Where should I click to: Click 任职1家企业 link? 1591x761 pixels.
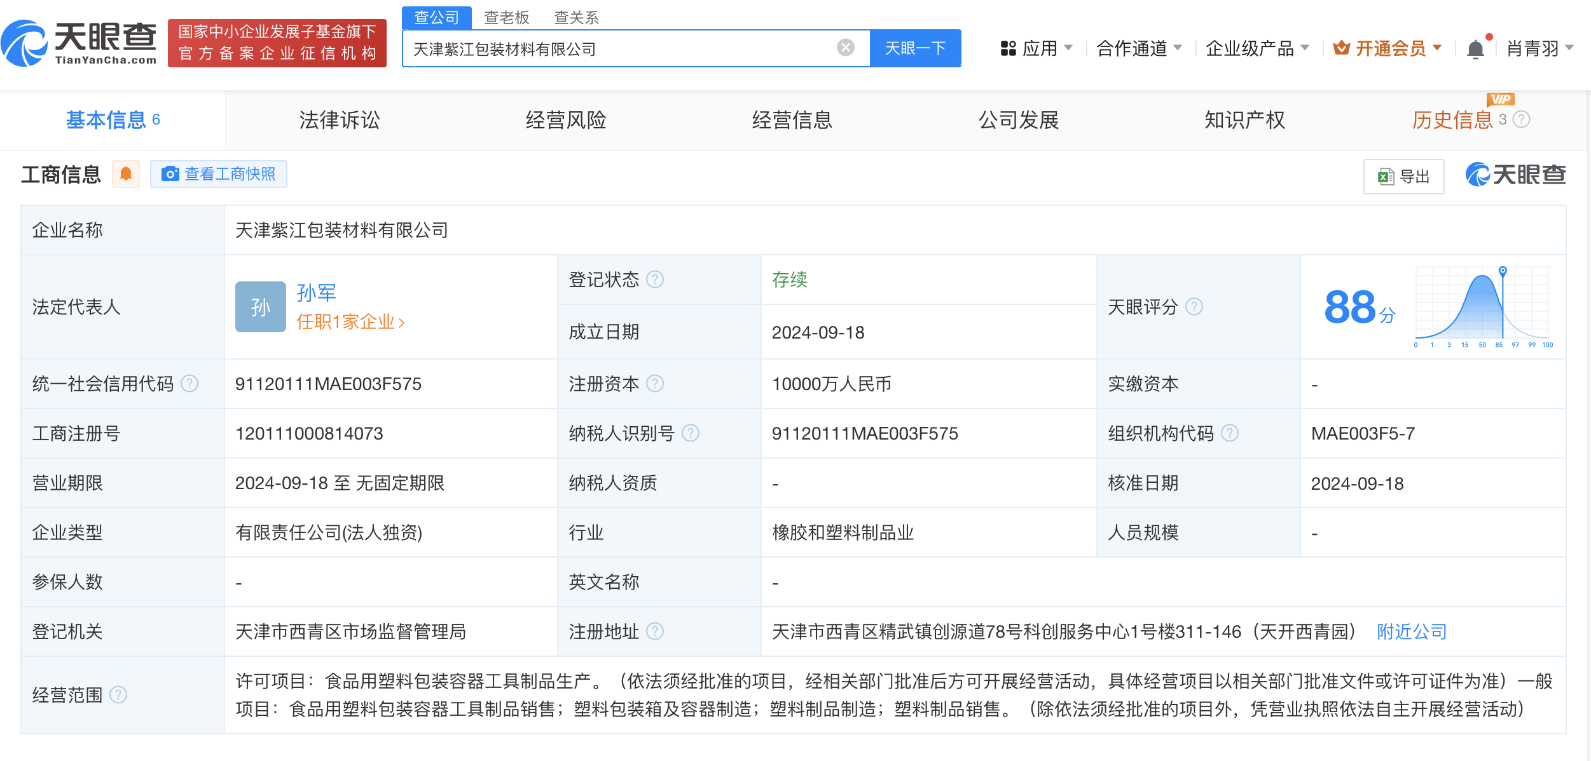(350, 322)
